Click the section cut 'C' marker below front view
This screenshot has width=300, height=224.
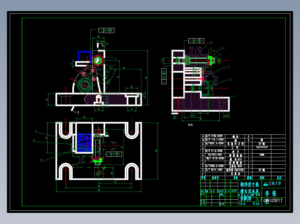(78, 113)
